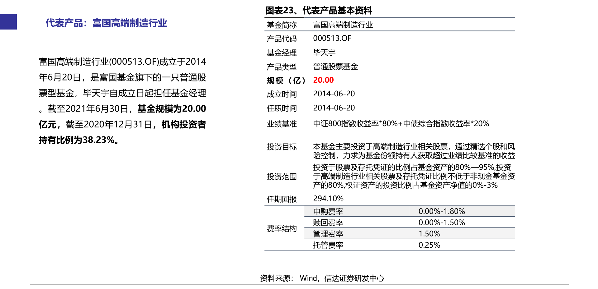Click the benchmark text '中证800指数收益率*80%...'

[x=401, y=124]
